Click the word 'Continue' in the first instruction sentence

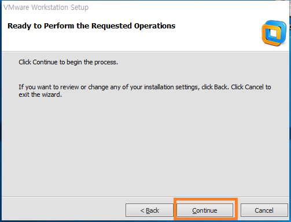pyautogui.click(x=45, y=62)
